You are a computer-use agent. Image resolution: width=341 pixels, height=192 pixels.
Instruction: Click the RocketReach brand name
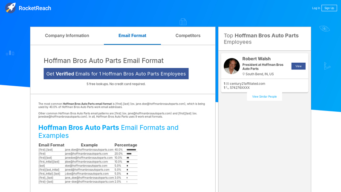pos(35,8)
